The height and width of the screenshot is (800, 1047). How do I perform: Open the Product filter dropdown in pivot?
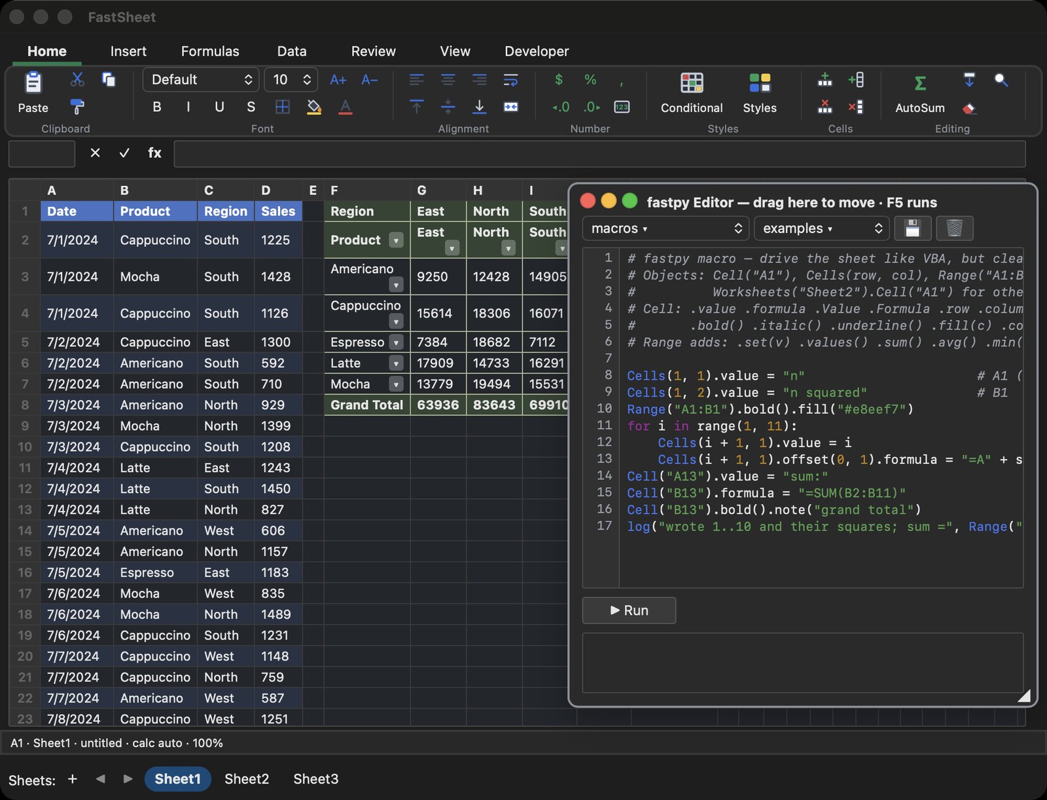396,240
